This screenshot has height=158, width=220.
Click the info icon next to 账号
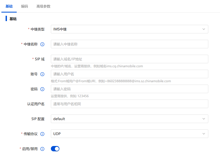coord(42,74)
